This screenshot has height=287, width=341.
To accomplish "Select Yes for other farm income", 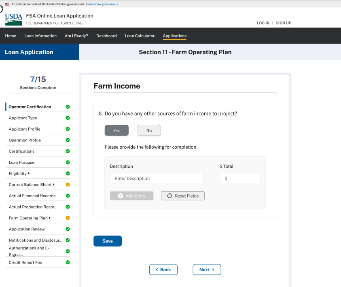I will tap(116, 131).
